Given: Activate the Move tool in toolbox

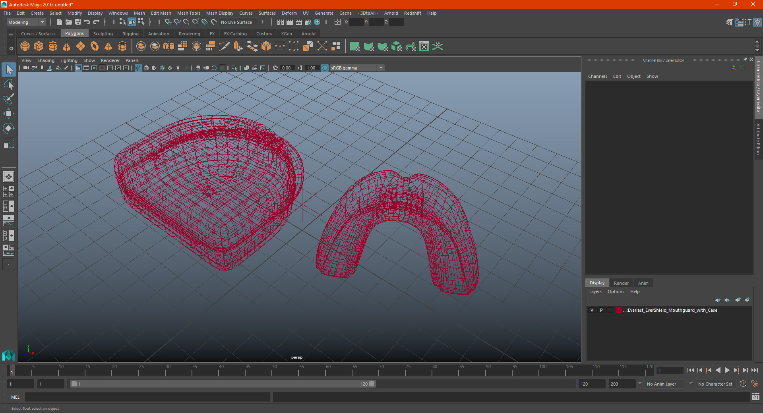Looking at the screenshot, I should click(x=9, y=114).
